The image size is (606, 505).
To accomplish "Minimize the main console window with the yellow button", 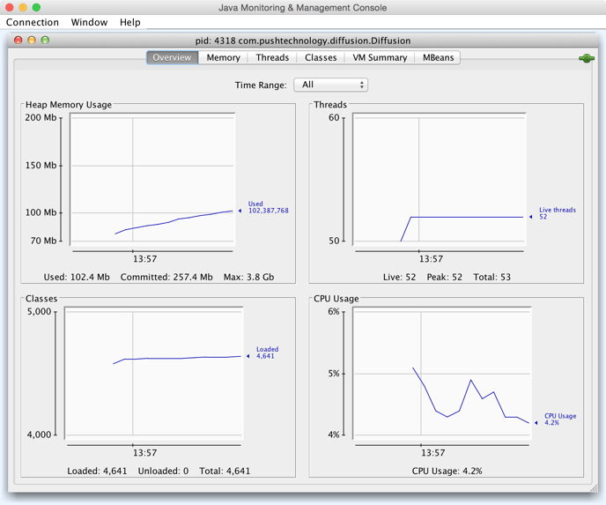I will (23, 7).
